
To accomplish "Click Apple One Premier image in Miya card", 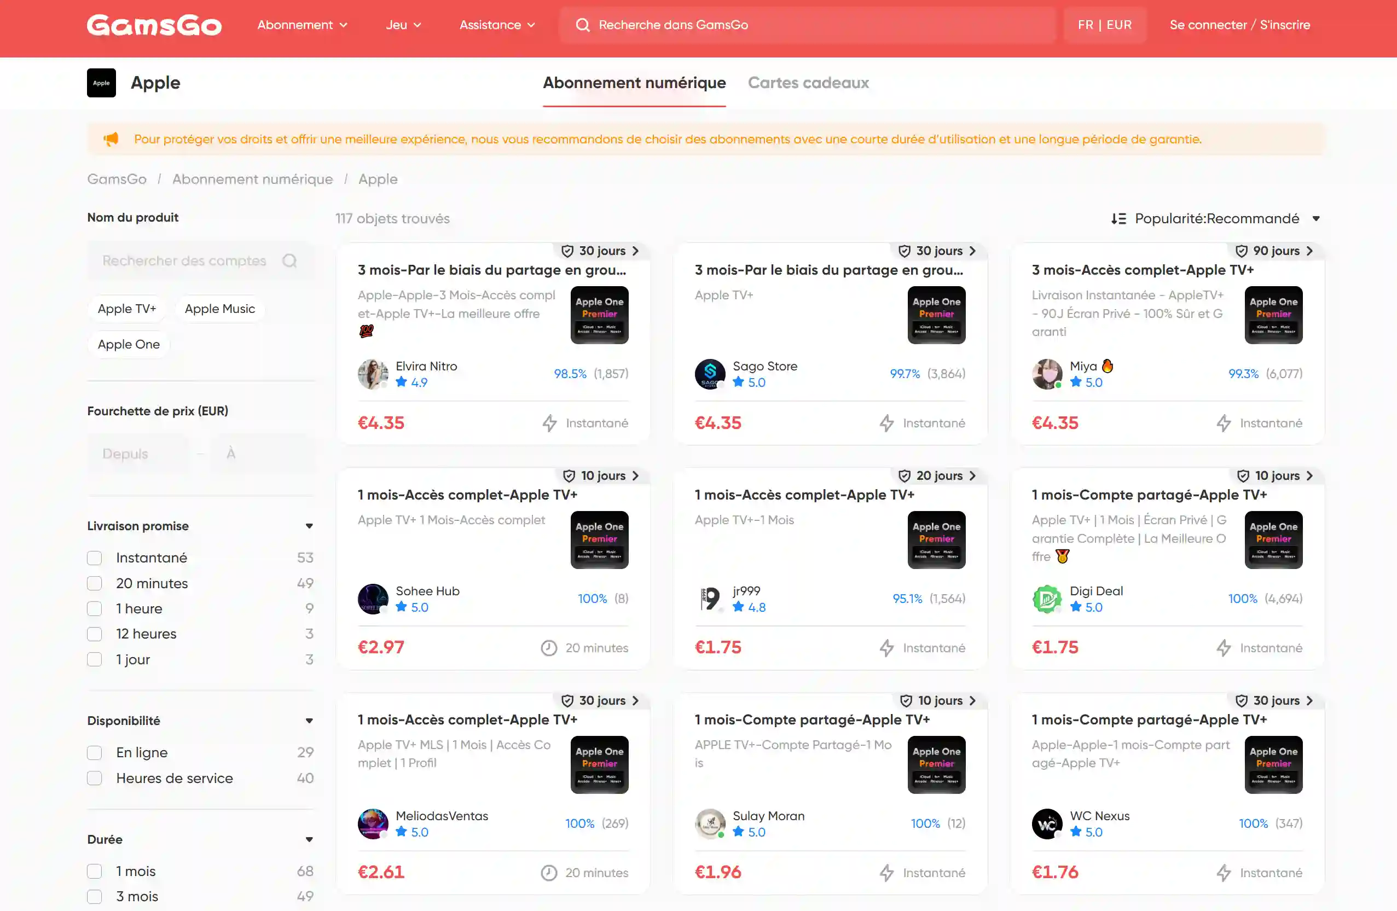I will click(x=1273, y=315).
